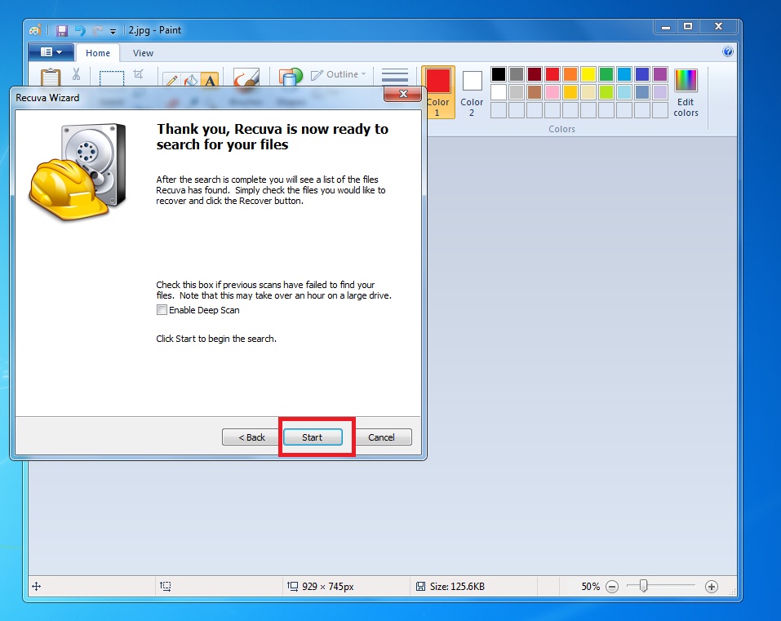Pick the brown color swatch
The image size is (781, 621).
535,92
